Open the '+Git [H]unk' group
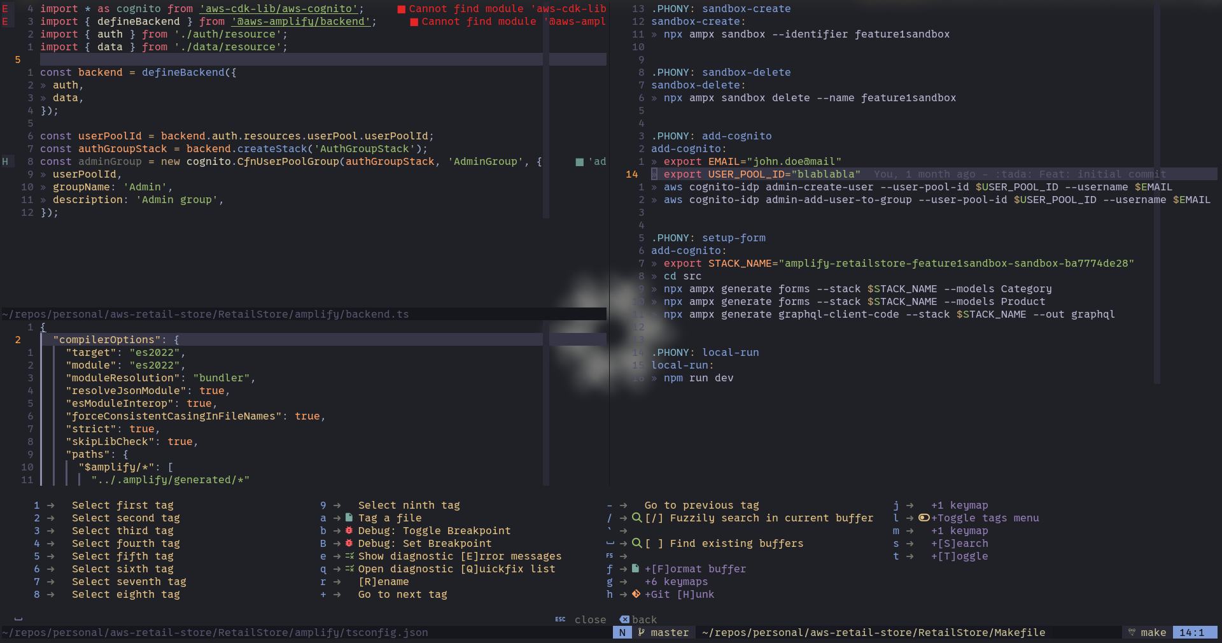 (x=679, y=594)
